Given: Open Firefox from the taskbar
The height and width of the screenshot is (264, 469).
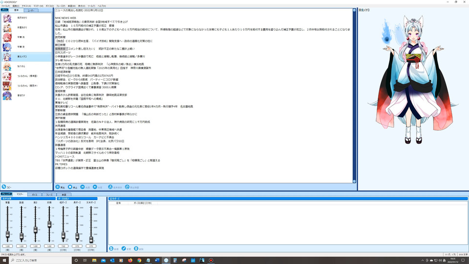Looking at the screenshot, I should pos(130,261).
